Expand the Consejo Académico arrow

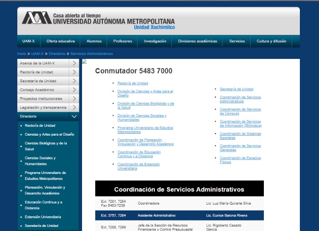click(x=74, y=90)
